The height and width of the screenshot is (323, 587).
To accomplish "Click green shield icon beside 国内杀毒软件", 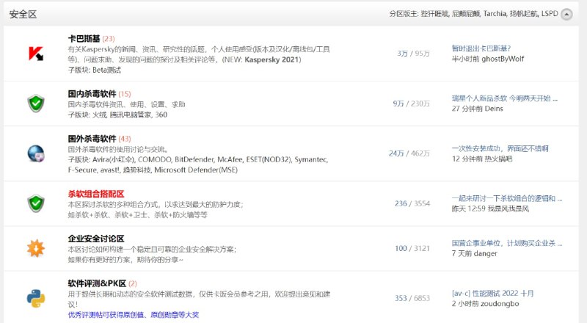I will [x=36, y=104].
